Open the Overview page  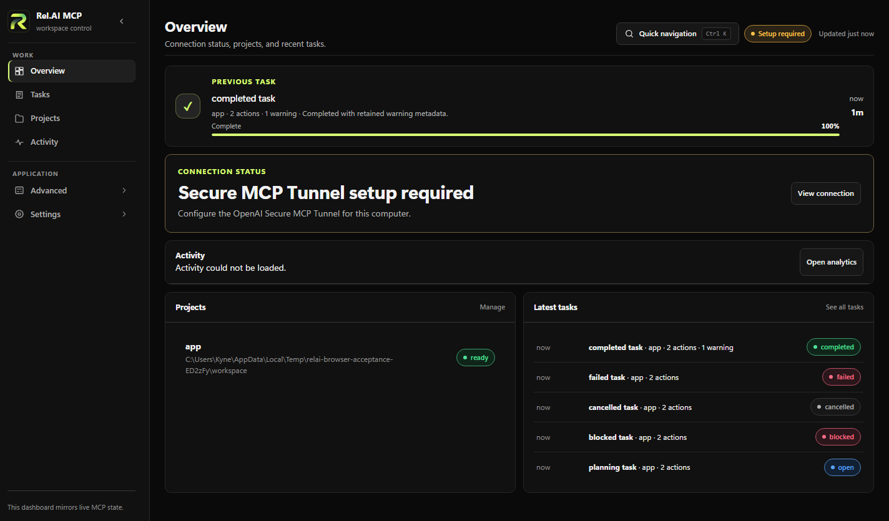click(x=72, y=71)
